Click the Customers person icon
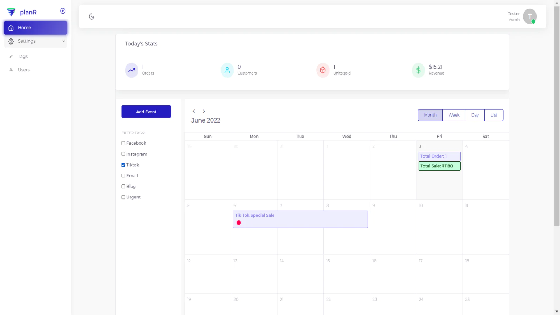This screenshot has height=315, width=560. [x=227, y=70]
